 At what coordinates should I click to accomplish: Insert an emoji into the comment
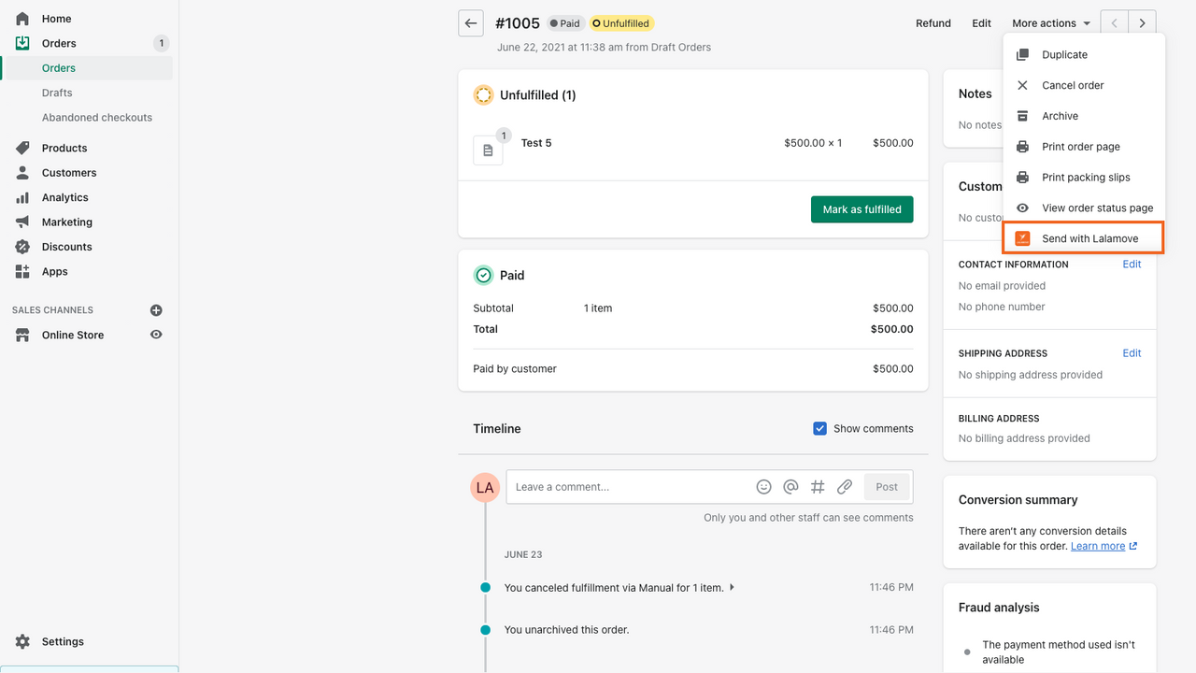click(x=763, y=486)
